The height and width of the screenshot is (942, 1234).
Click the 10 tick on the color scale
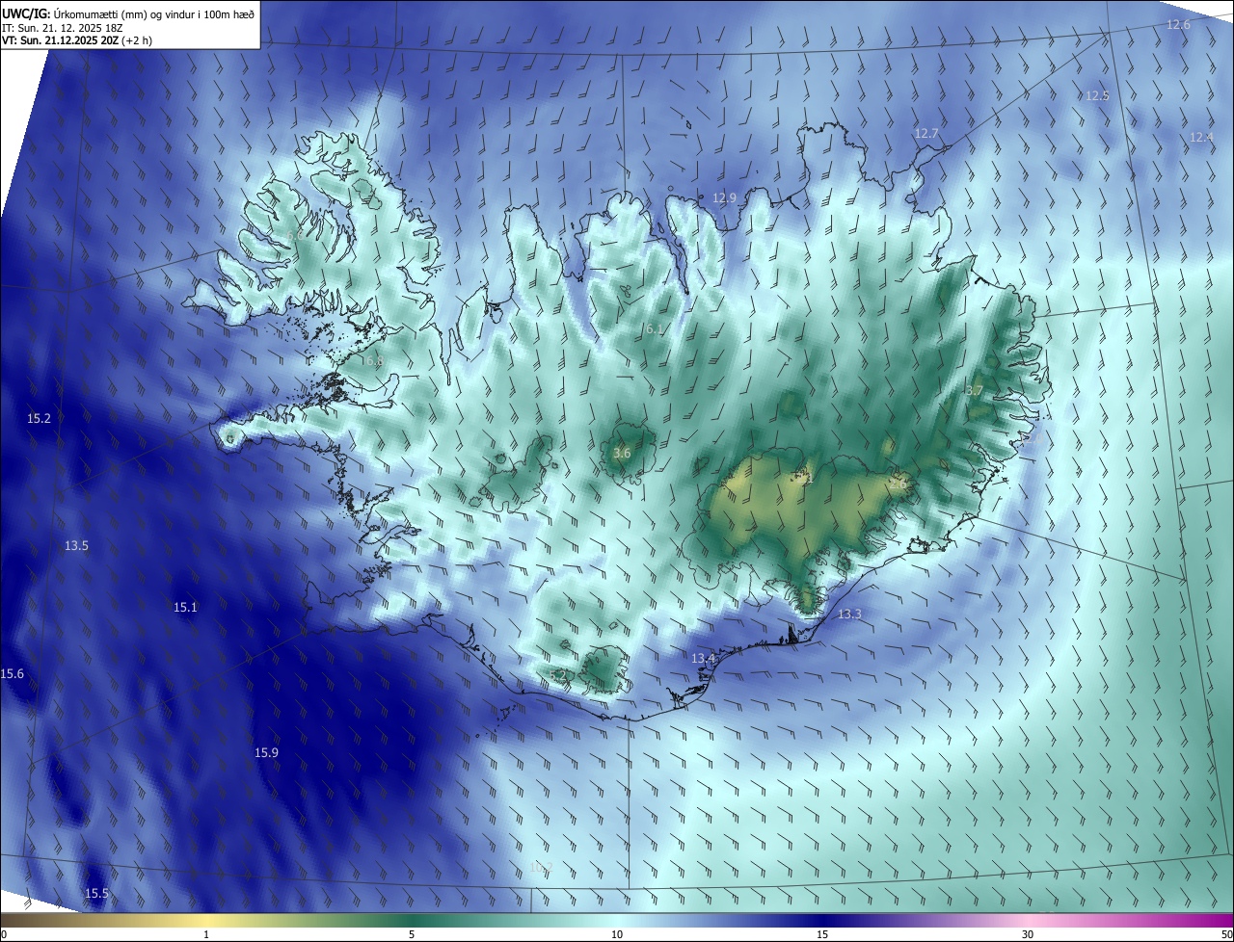click(617, 934)
